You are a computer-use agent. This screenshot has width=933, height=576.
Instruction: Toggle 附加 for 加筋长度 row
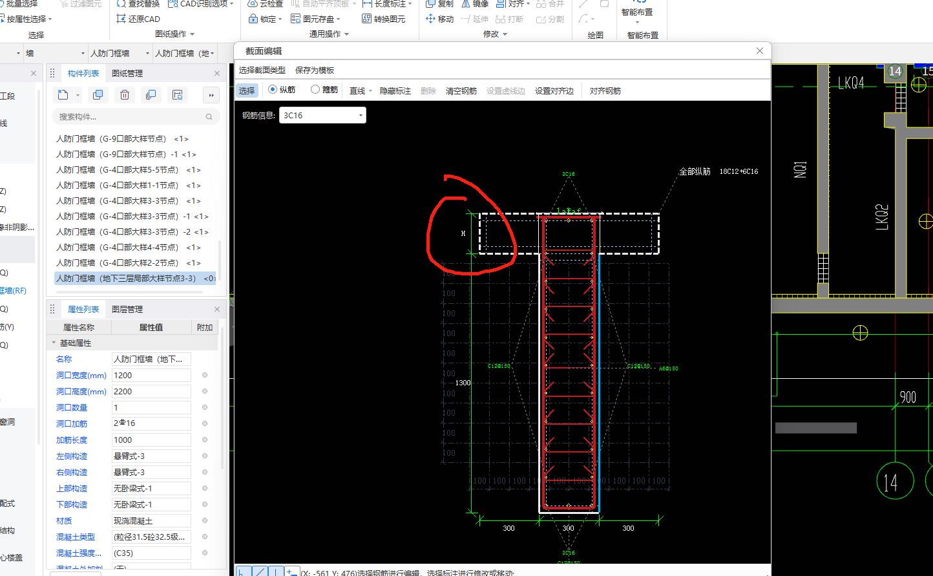(205, 440)
